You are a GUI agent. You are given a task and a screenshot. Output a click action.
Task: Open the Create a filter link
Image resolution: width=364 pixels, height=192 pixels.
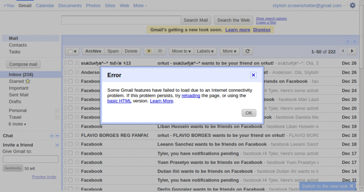point(266,22)
